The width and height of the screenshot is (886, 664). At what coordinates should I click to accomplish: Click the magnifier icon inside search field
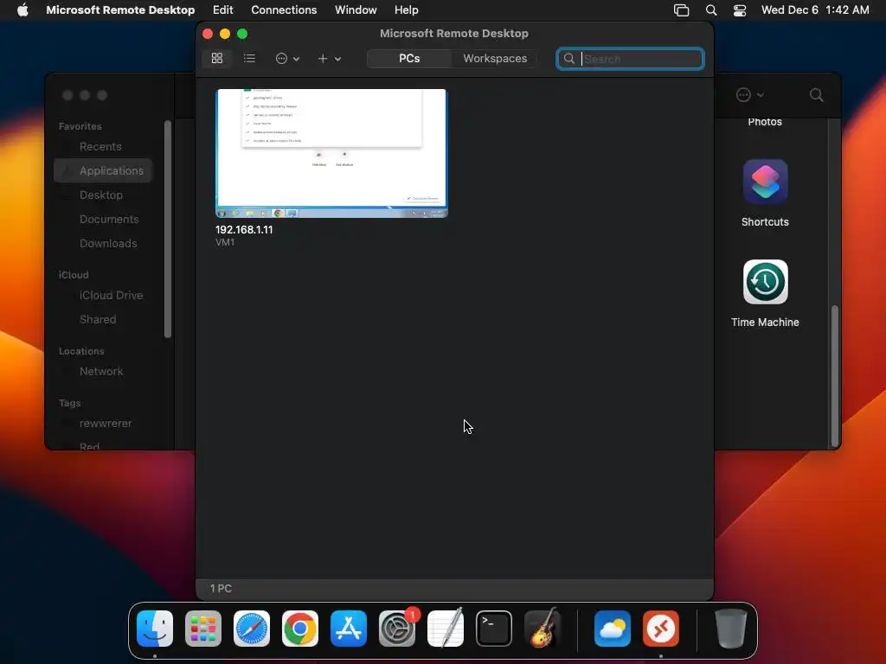pos(569,59)
